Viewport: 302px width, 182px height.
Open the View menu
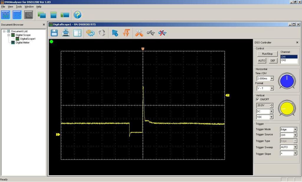click(10, 6)
